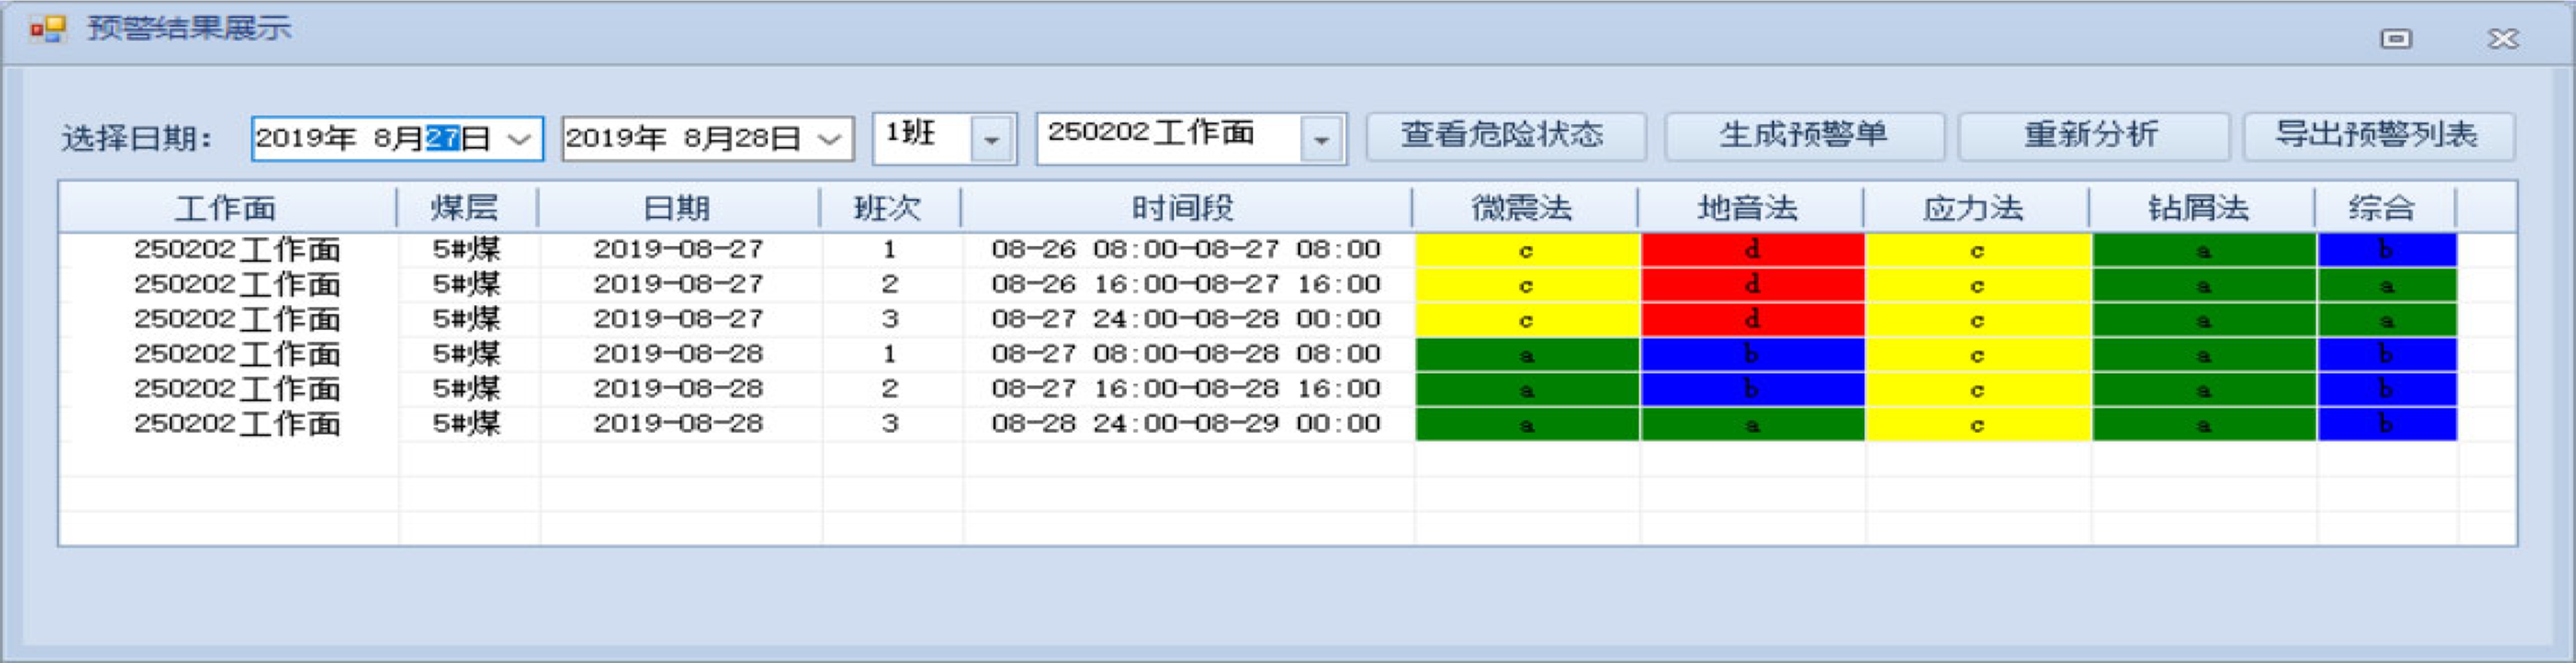Expand the 1班 shift combo box
2576x663 pixels.
point(991,138)
